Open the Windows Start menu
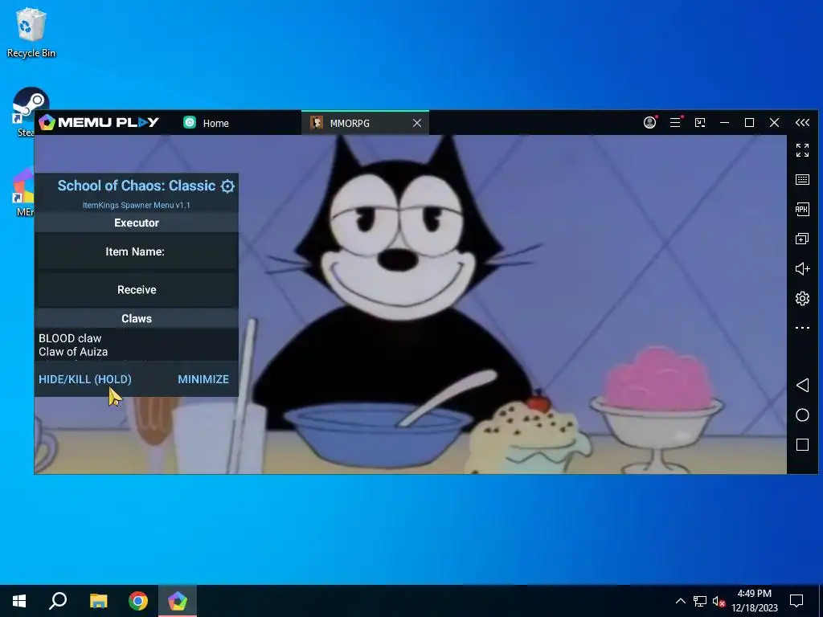Image resolution: width=823 pixels, height=617 pixels. tap(19, 601)
